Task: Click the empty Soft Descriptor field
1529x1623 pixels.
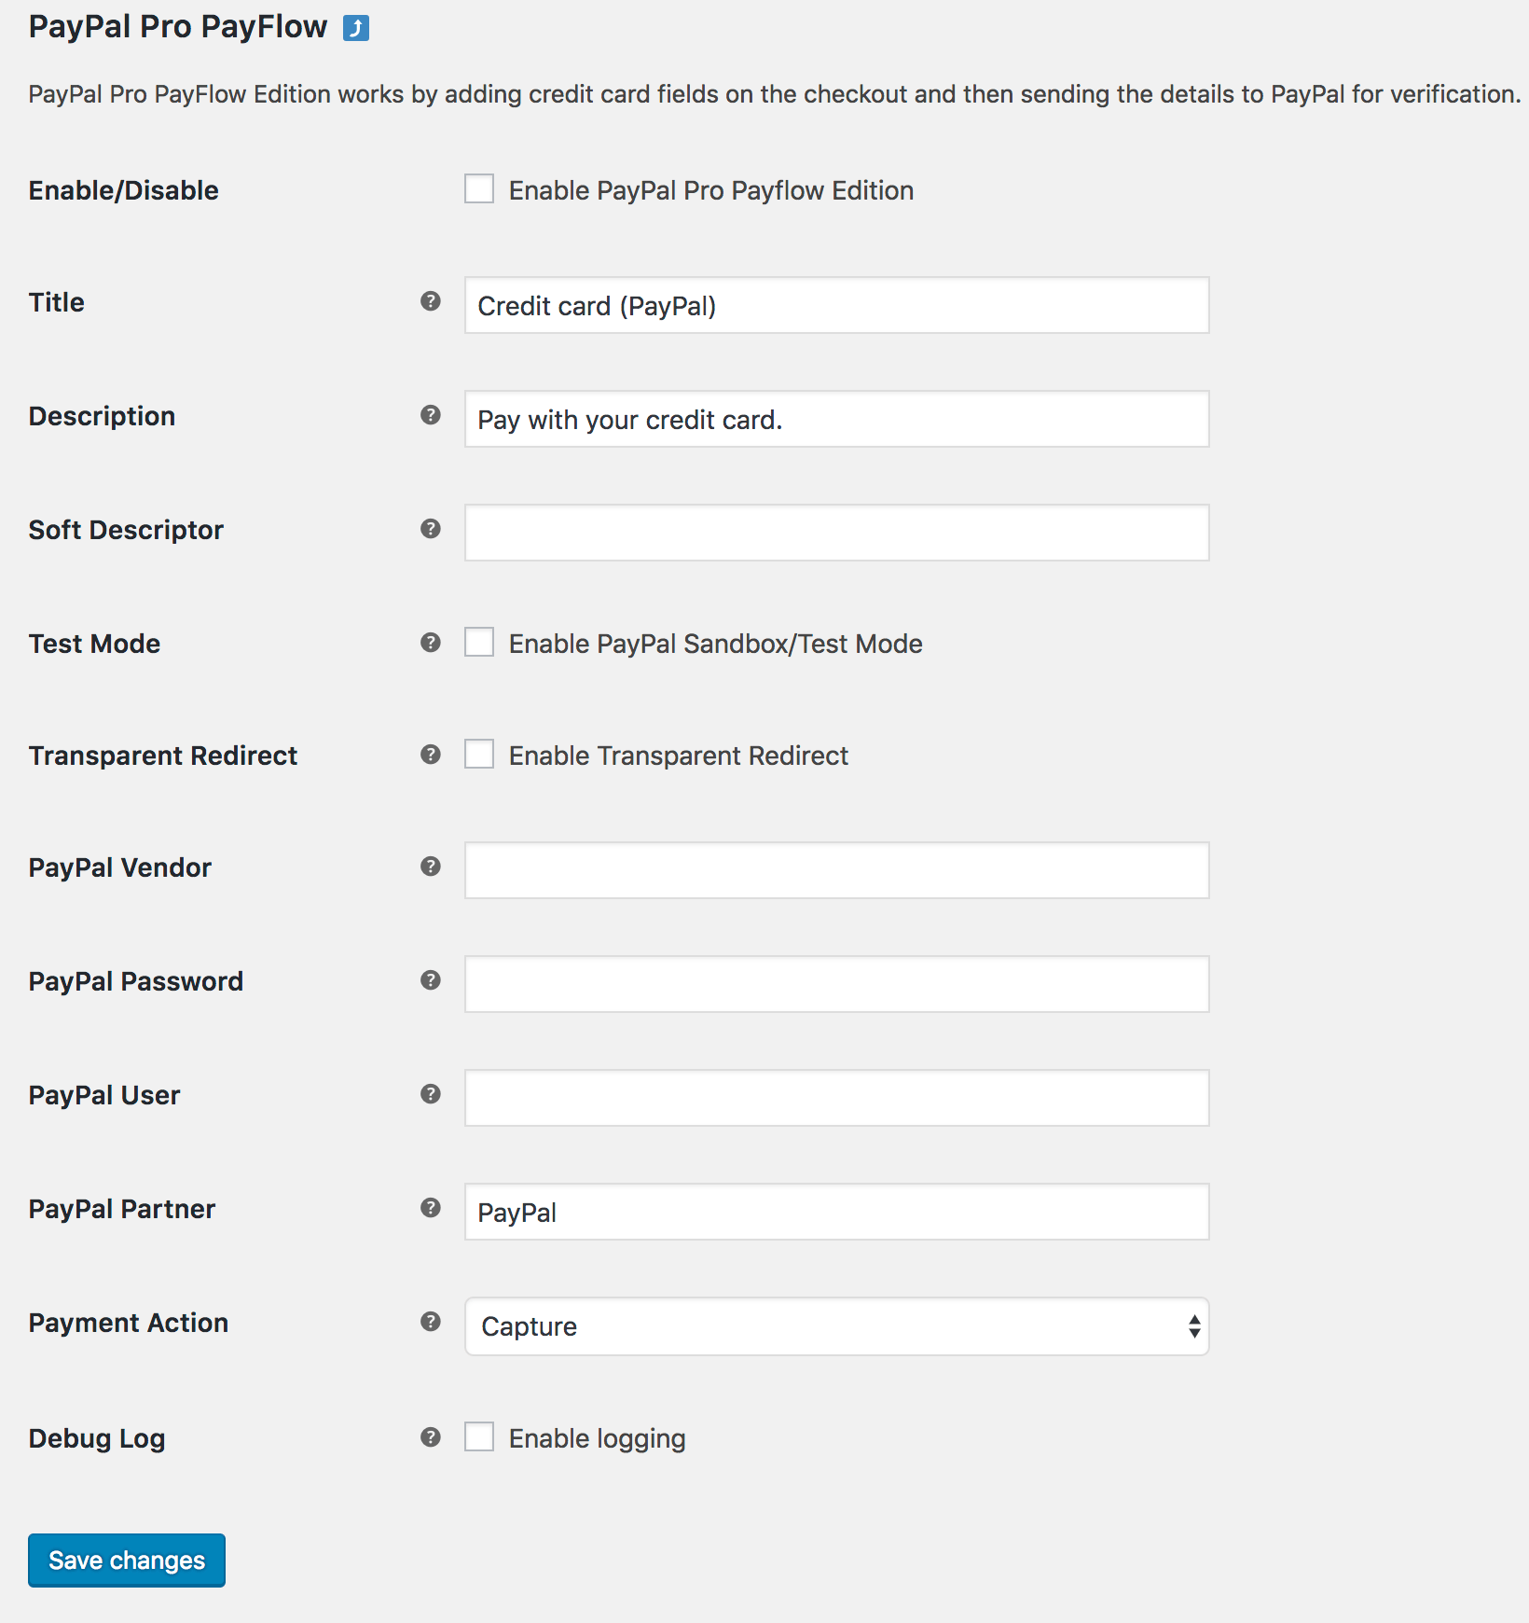Action: tap(835, 532)
